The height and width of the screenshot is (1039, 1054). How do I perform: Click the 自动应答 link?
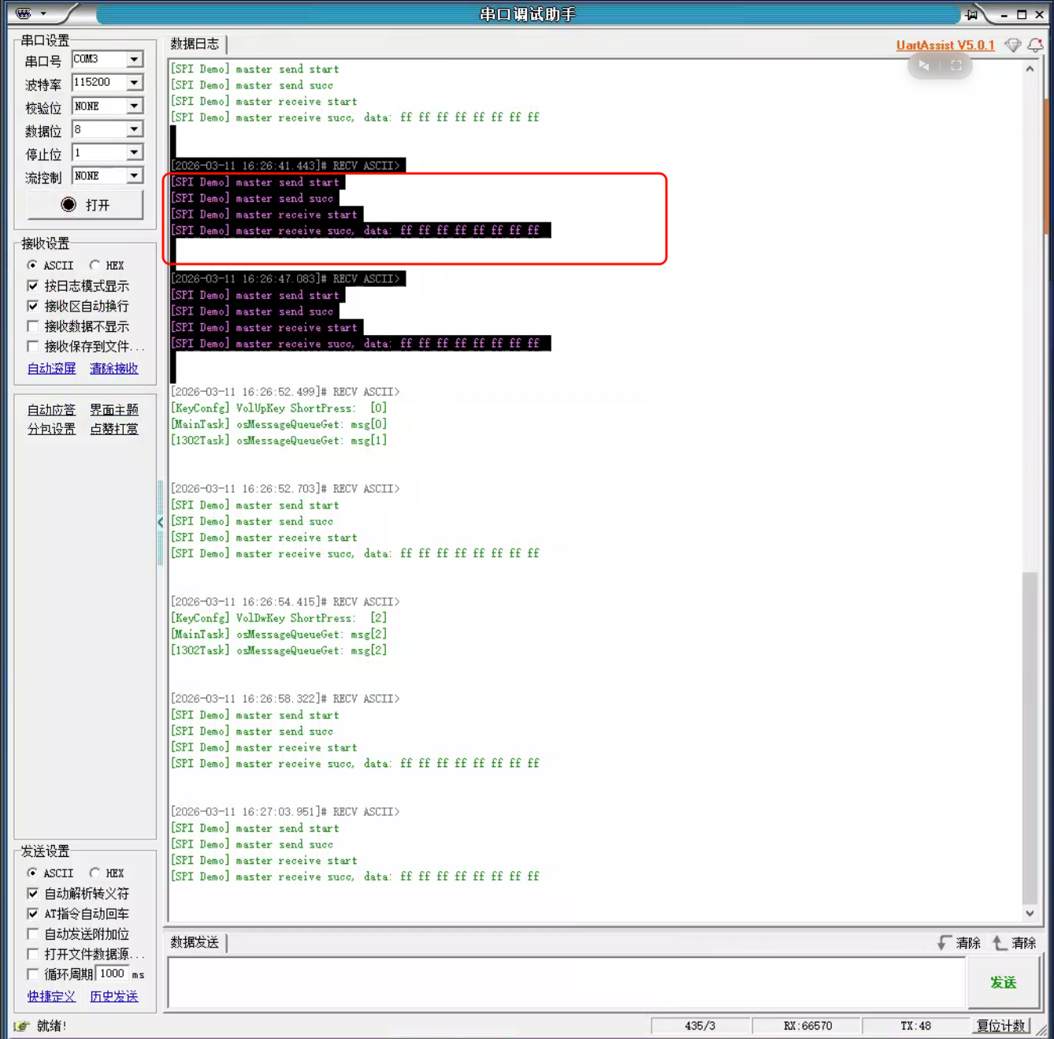point(52,409)
